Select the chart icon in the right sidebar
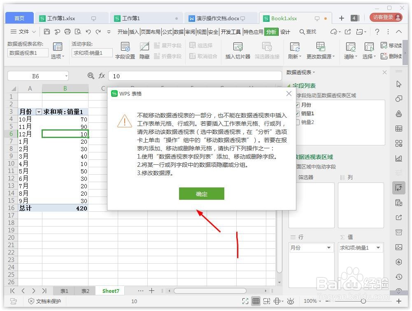Viewport: 412px width, 311px height. (x=399, y=159)
